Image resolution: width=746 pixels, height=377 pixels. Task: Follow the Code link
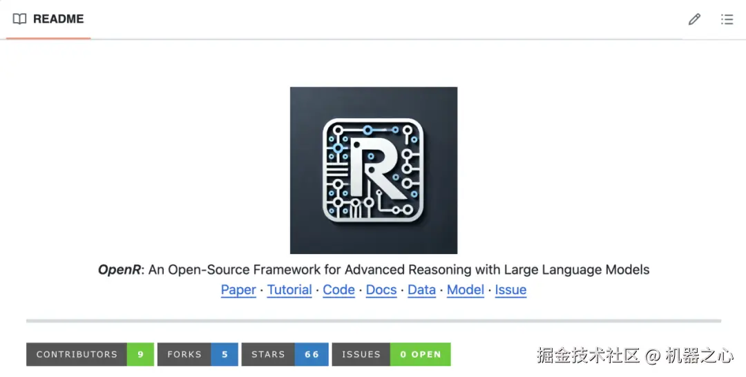click(338, 289)
